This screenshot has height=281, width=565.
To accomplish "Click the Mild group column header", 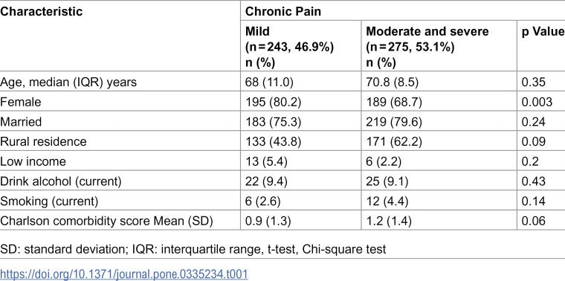I will 289,47.
